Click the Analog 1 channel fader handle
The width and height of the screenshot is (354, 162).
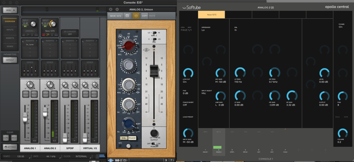tap(25, 117)
